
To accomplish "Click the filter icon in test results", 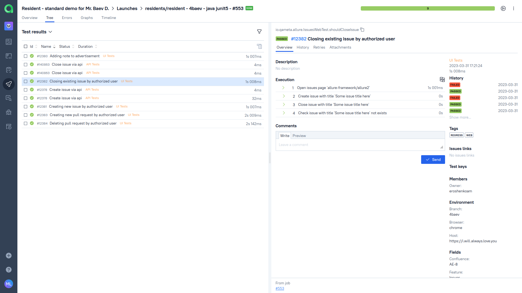I will point(259,31).
